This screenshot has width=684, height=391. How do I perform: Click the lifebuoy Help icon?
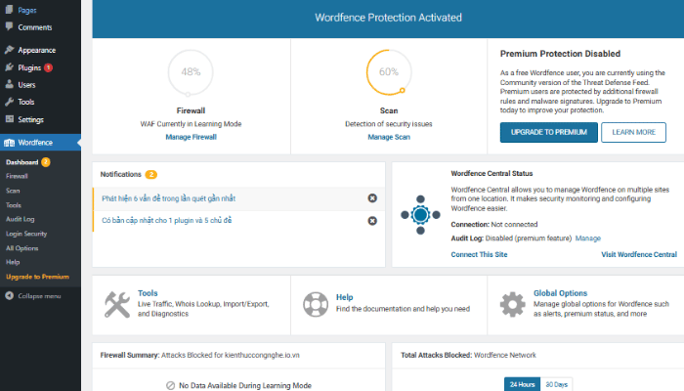[x=316, y=304]
